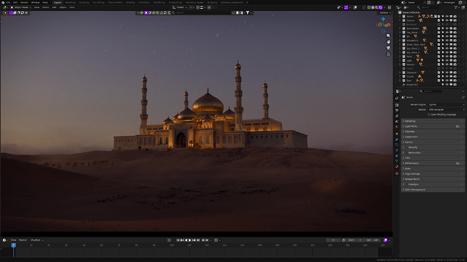Expand the Door collection in outliner

pos(400,80)
